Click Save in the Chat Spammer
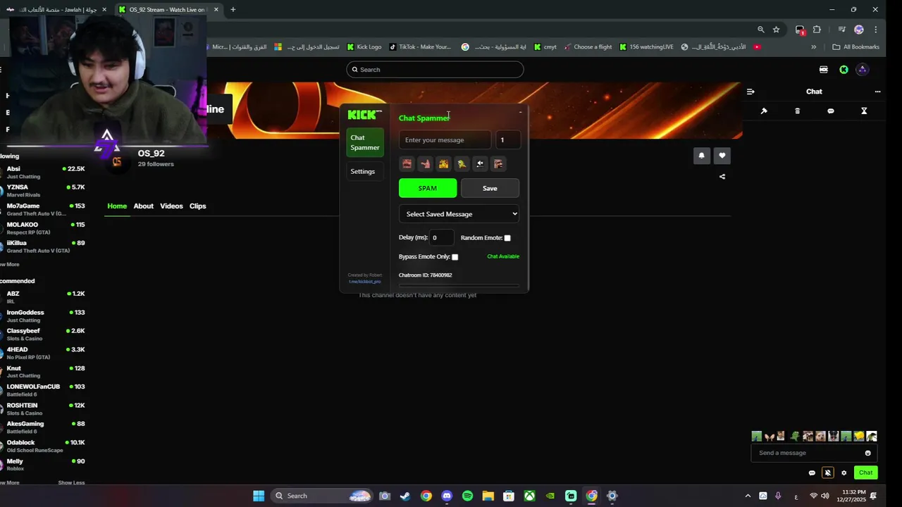Viewport: 902px width, 507px height. [490, 188]
